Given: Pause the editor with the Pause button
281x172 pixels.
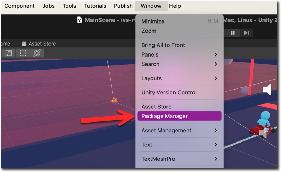Looking at the screenshot, I should pos(233,33).
